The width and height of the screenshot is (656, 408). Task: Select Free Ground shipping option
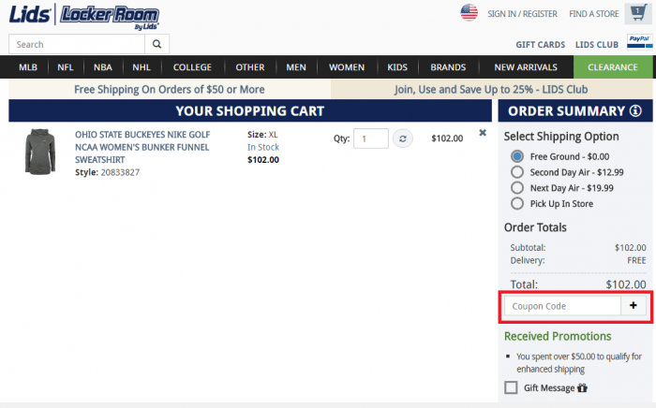[x=517, y=156]
